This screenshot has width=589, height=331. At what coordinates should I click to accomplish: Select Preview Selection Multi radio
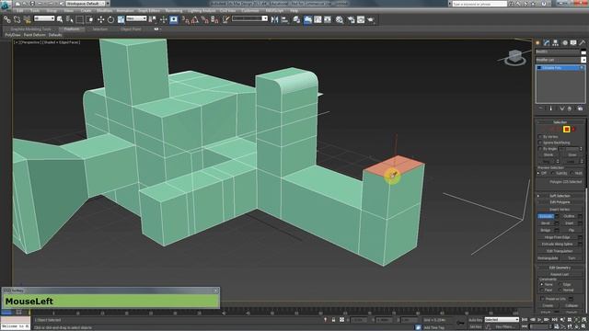572,173
